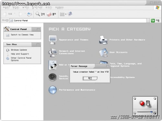Open Network and Internet Connections link
162x121 pixels.
tap(72, 52)
